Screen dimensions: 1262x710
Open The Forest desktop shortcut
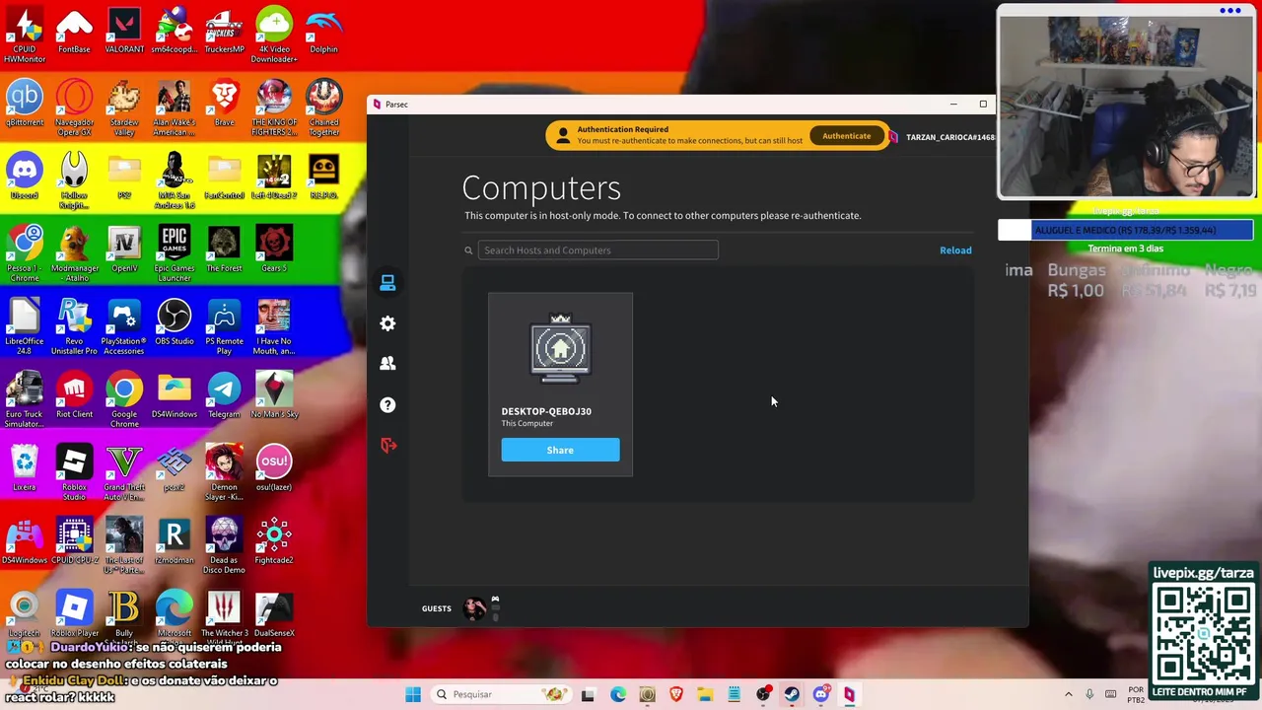tap(224, 248)
